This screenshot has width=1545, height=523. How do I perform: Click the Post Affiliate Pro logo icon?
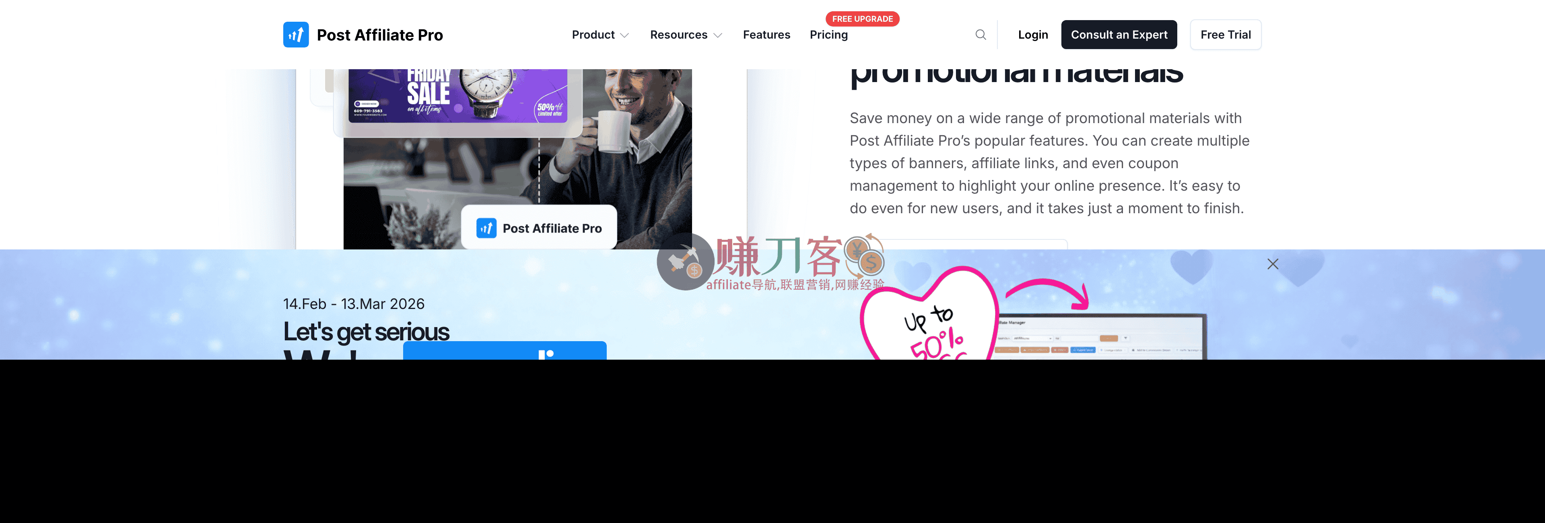pyautogui.click(x=295, y=34)
